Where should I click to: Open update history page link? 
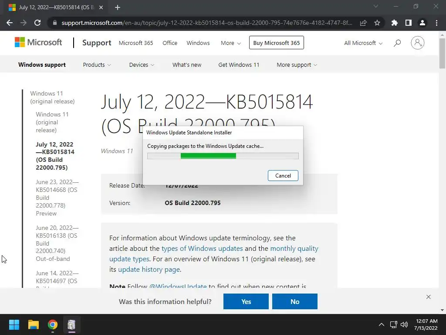pyautogui.click(x=149, y=270)
